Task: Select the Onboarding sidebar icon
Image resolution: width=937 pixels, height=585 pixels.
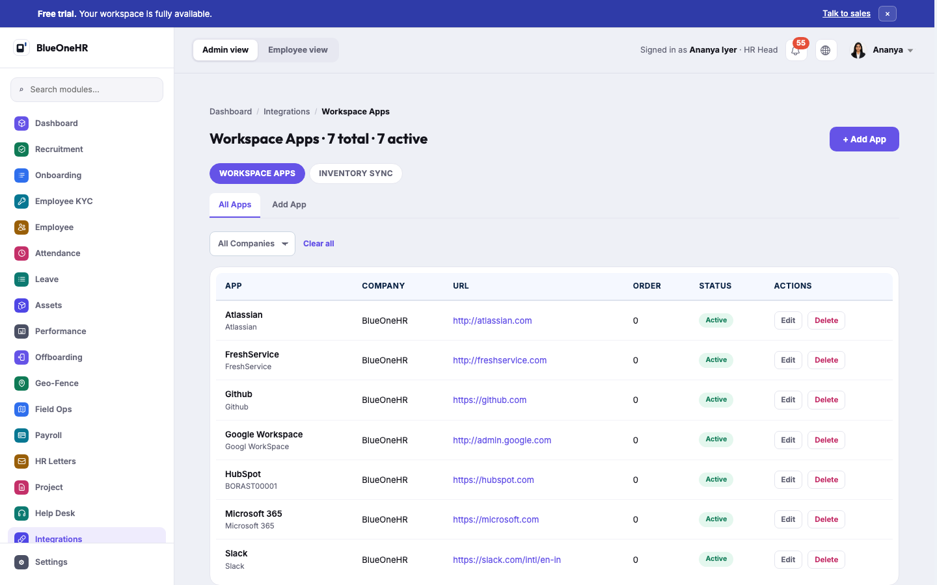Action: [x=21, y=175]
